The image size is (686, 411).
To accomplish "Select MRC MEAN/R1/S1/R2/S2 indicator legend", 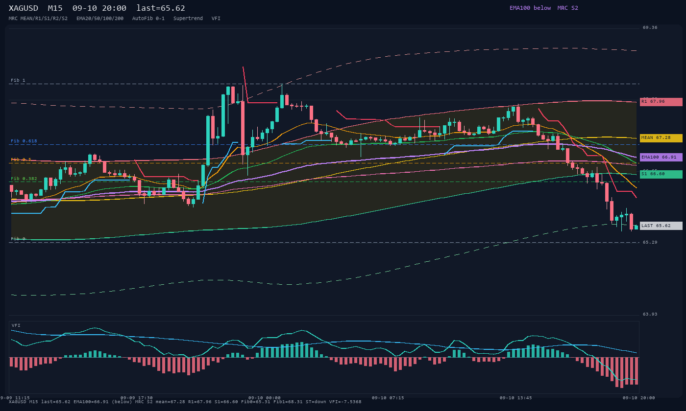I will pyautogui.click(x=38, y=19).
